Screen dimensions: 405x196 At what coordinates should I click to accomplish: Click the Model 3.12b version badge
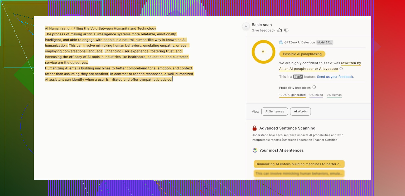pyautogui.click(x=325, y=42)
